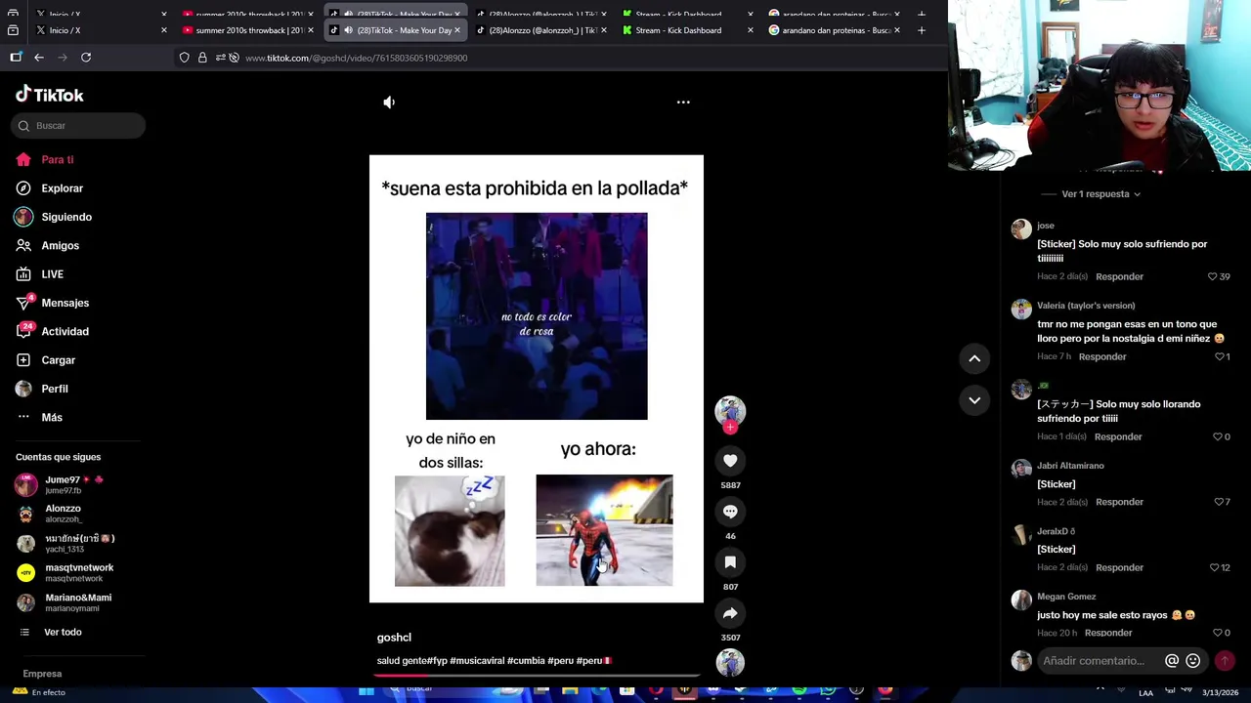
Task: Open the three-dot video options menu
Action: (x=683, y=102)
